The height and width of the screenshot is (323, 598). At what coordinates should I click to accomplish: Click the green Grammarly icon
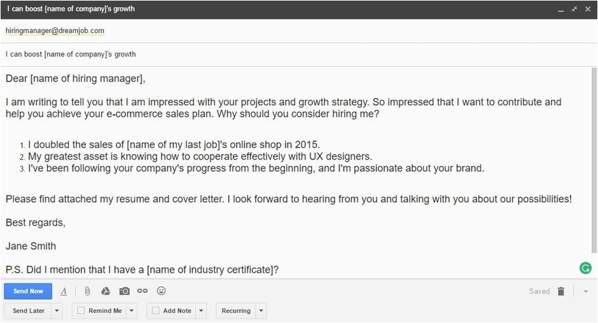pos(585,268)
